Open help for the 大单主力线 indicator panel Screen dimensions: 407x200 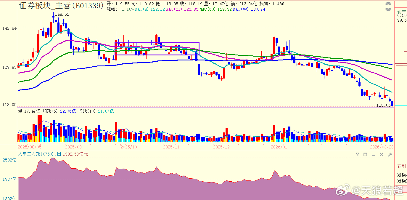coord(357,154)
